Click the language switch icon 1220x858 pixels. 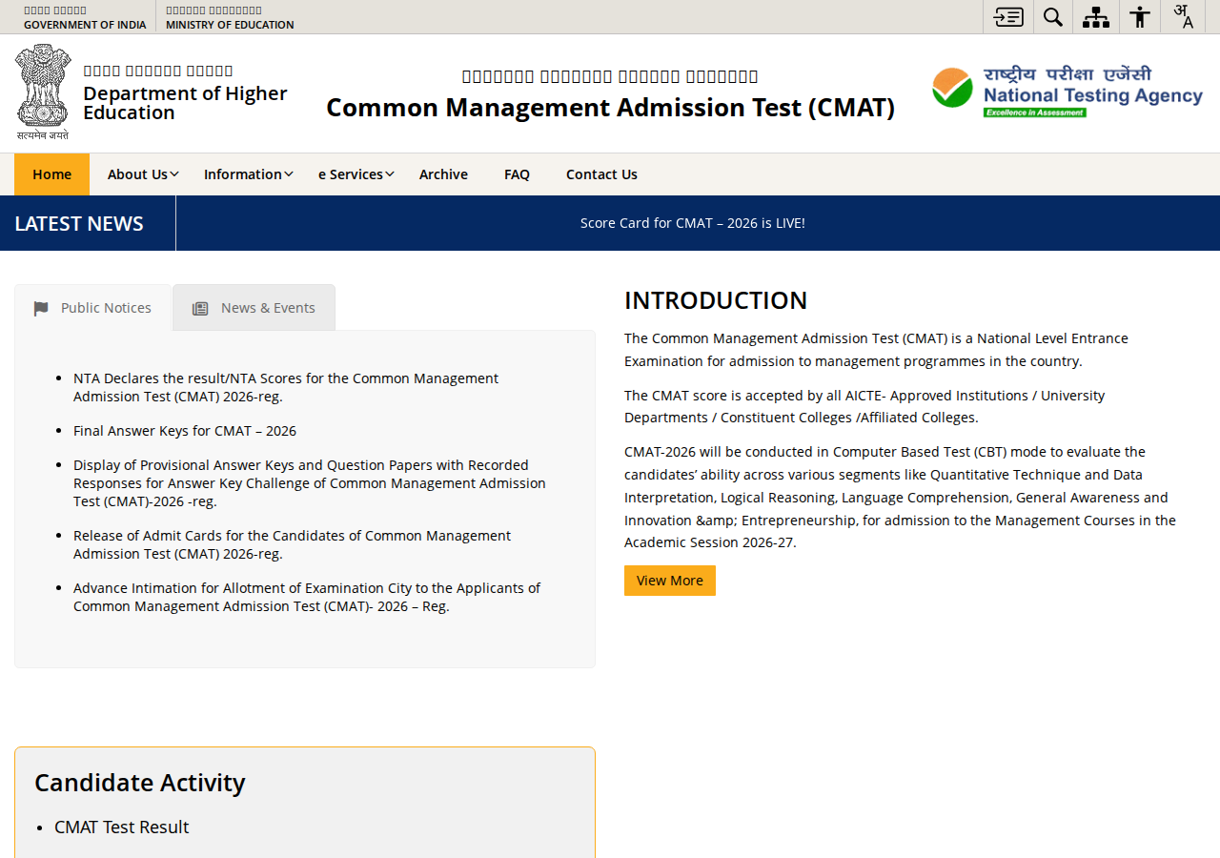click(x=1183, y=17)
